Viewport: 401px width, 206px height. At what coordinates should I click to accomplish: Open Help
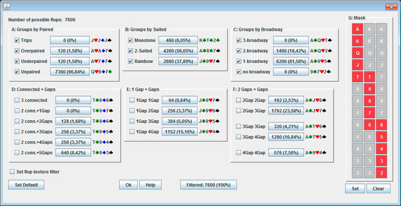tap(150, 185)
